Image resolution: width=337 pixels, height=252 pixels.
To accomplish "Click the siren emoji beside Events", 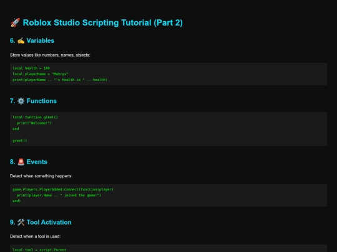I will click(x=21, y=162).
